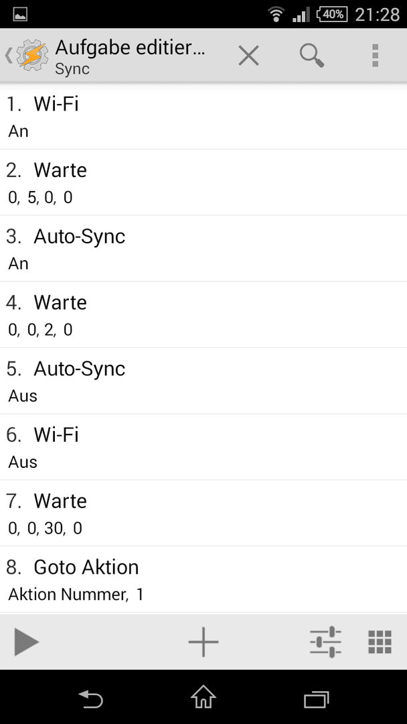Edit action 7 Warte 0, 0, 30, 0
Screen dimensions: 407x724
tap(203, 513)
